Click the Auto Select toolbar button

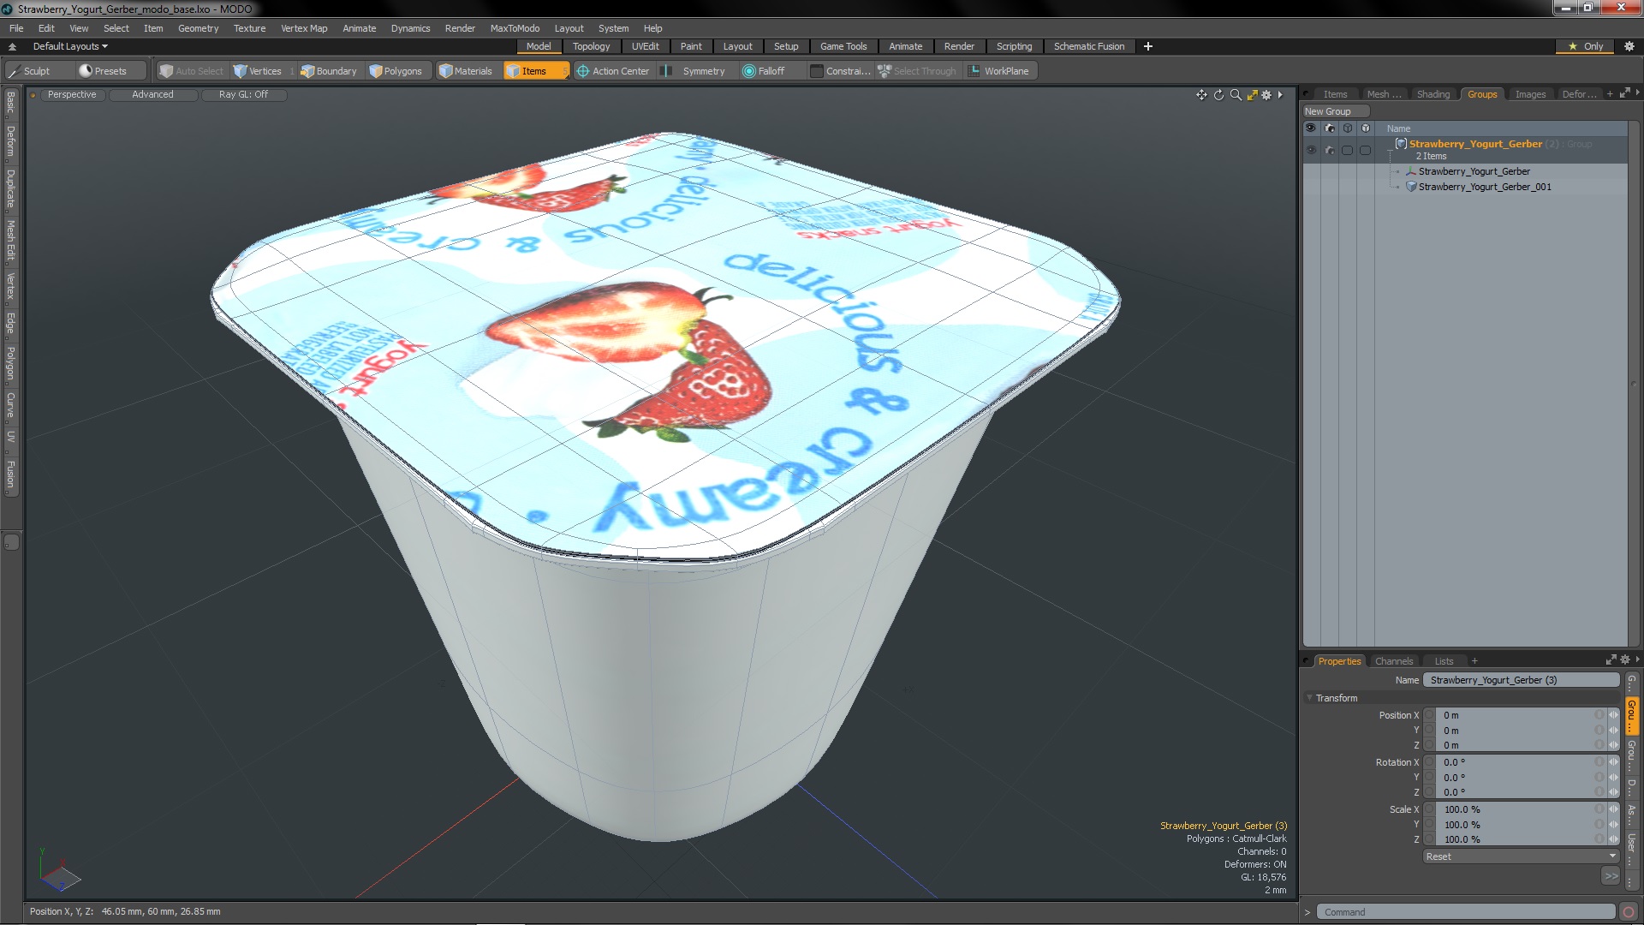click(191, 71)
